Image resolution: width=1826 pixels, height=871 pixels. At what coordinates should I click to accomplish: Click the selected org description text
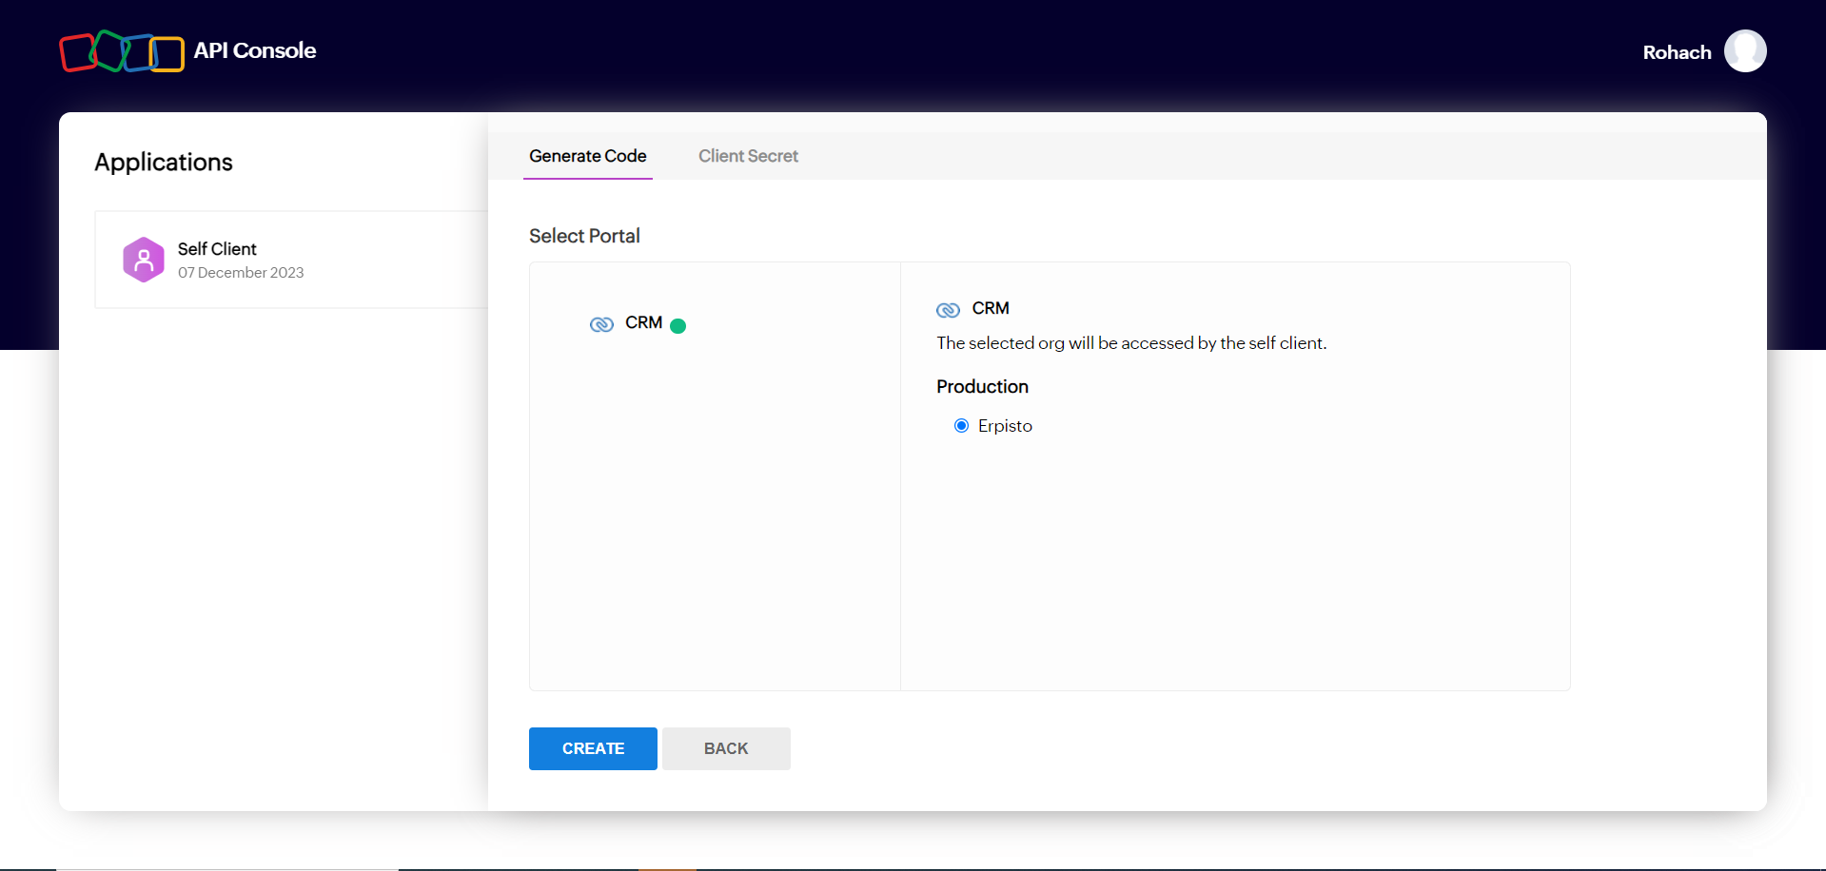click(1131, 343)
